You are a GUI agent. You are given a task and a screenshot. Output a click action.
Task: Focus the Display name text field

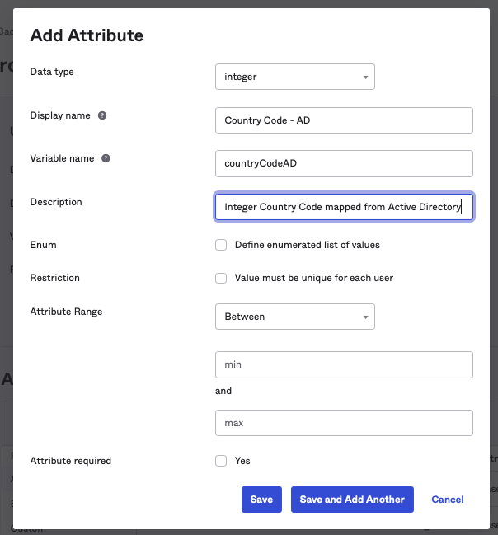343,120
